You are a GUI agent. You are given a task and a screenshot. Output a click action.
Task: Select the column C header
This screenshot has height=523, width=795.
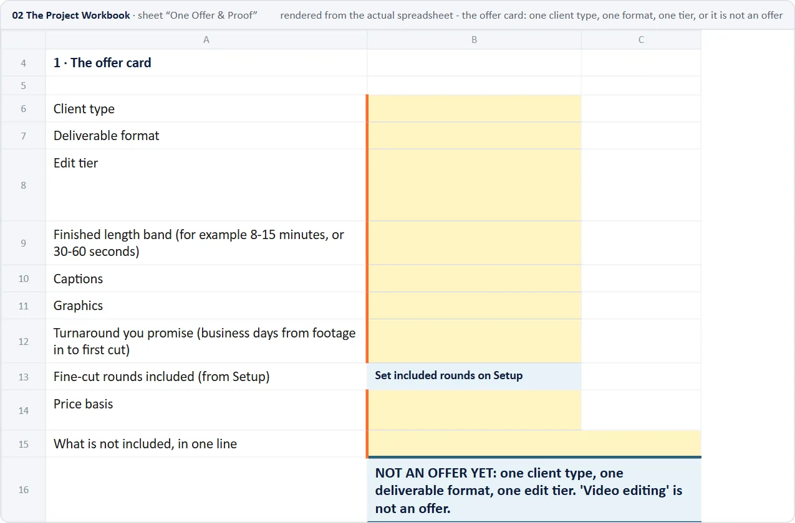click(x=641, y=40)
